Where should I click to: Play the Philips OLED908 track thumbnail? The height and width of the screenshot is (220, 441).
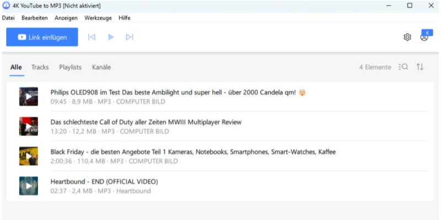click(29, 97)
